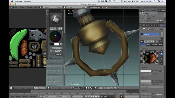Screen dimensions: 175x98
Task: Open the Blender application menu
Action: point(19,1)
